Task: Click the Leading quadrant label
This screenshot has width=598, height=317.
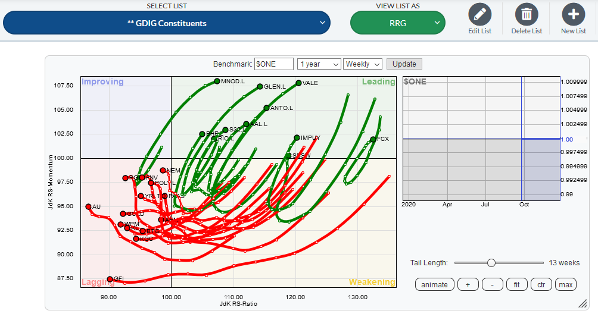Action: (378, 81)
